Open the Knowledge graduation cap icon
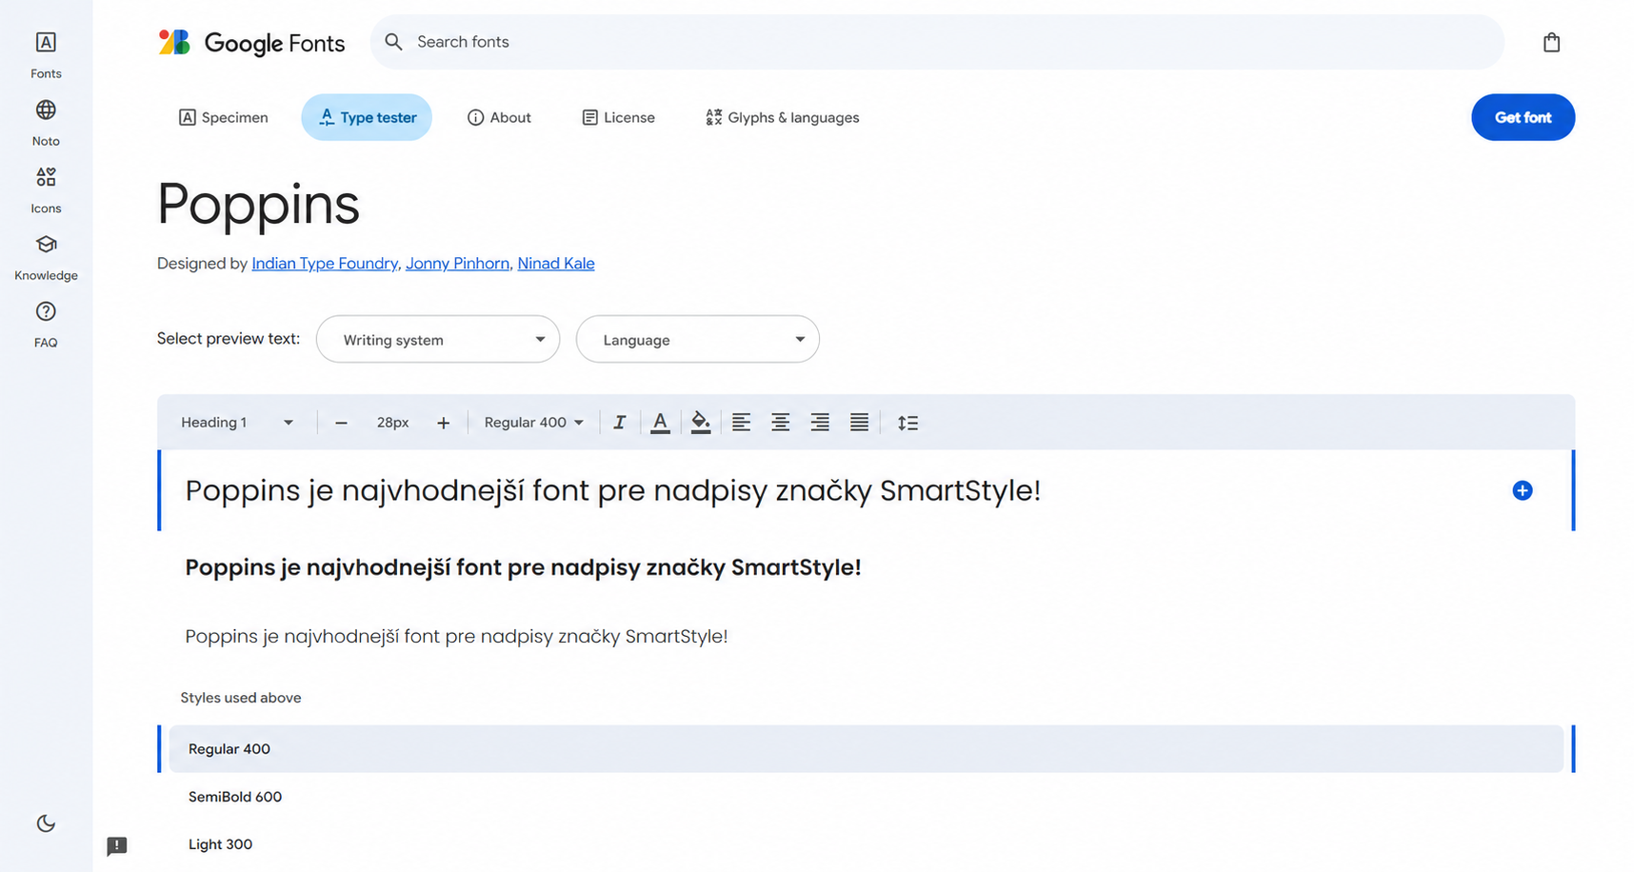1634x872 pixels. (x=46, y=244)
